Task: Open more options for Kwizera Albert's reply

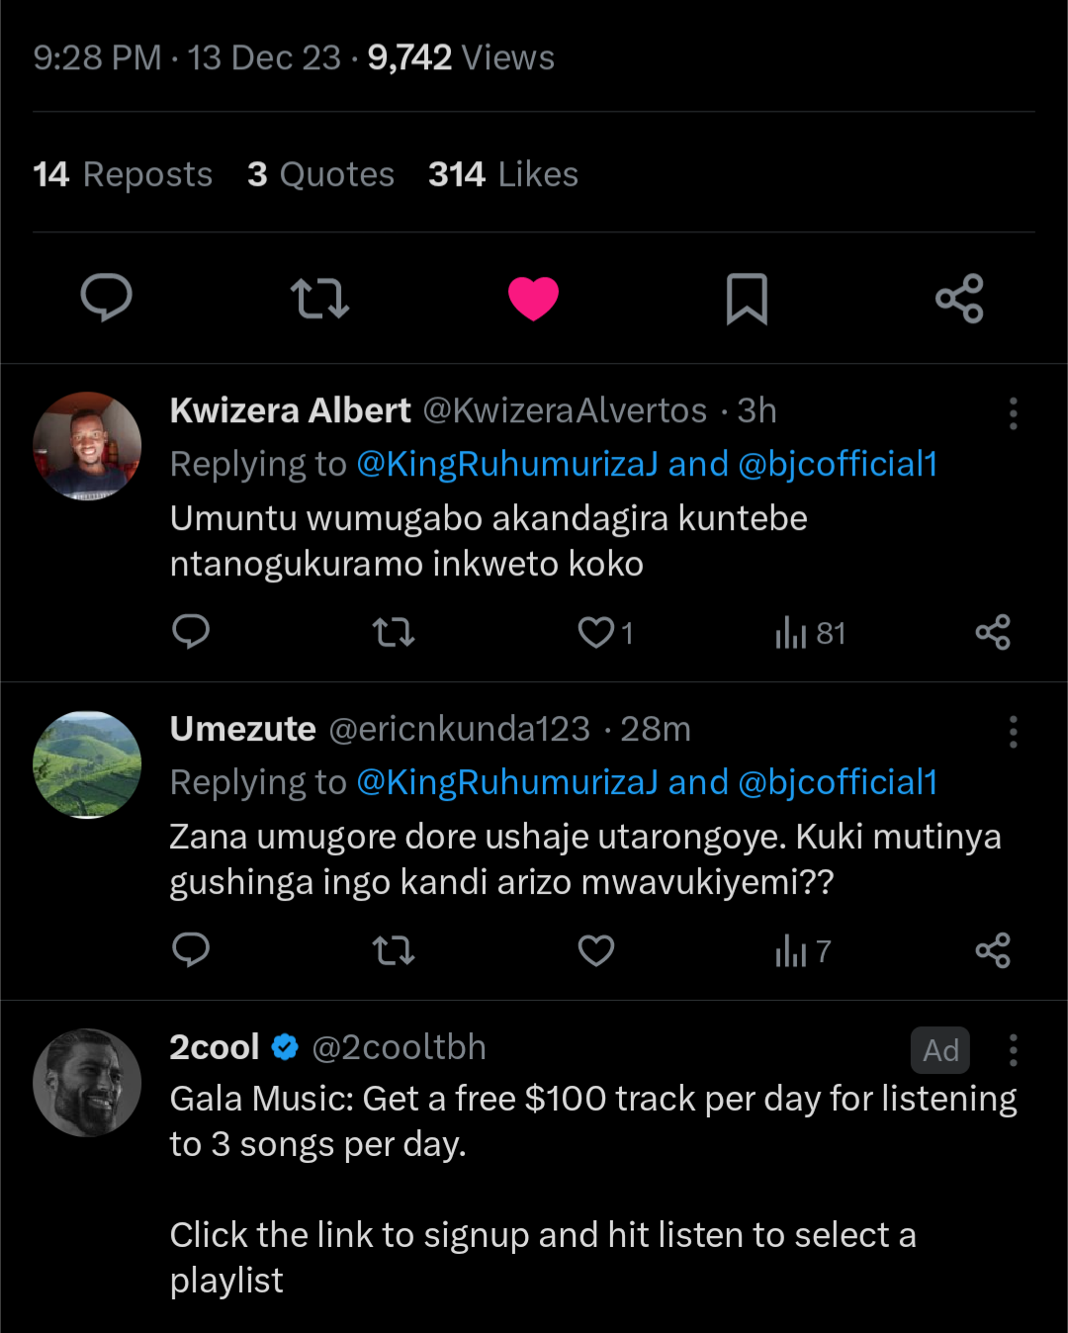Action: [x=1013, y=413]
